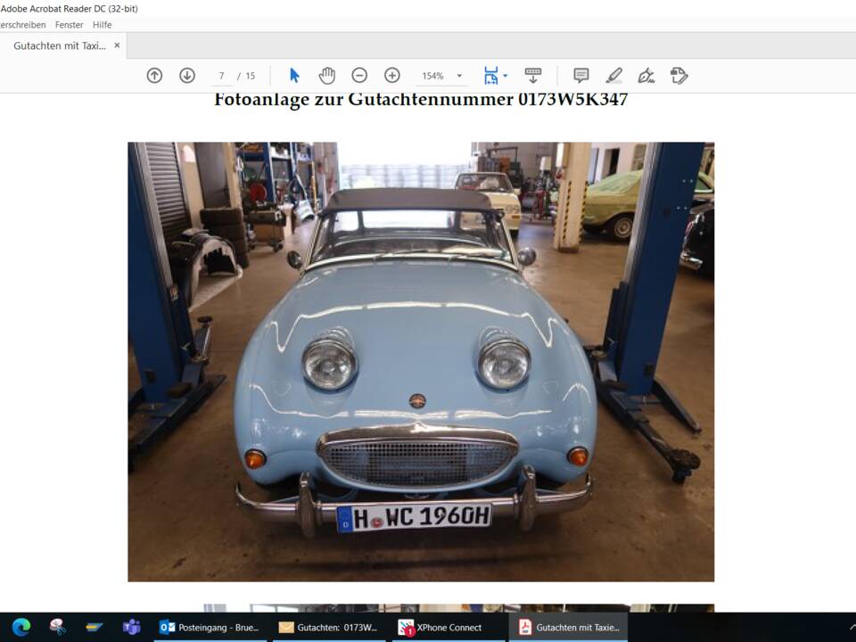This screenshot has width=856, height=642.
Task: Click inside the page number field
Action: 221,76
